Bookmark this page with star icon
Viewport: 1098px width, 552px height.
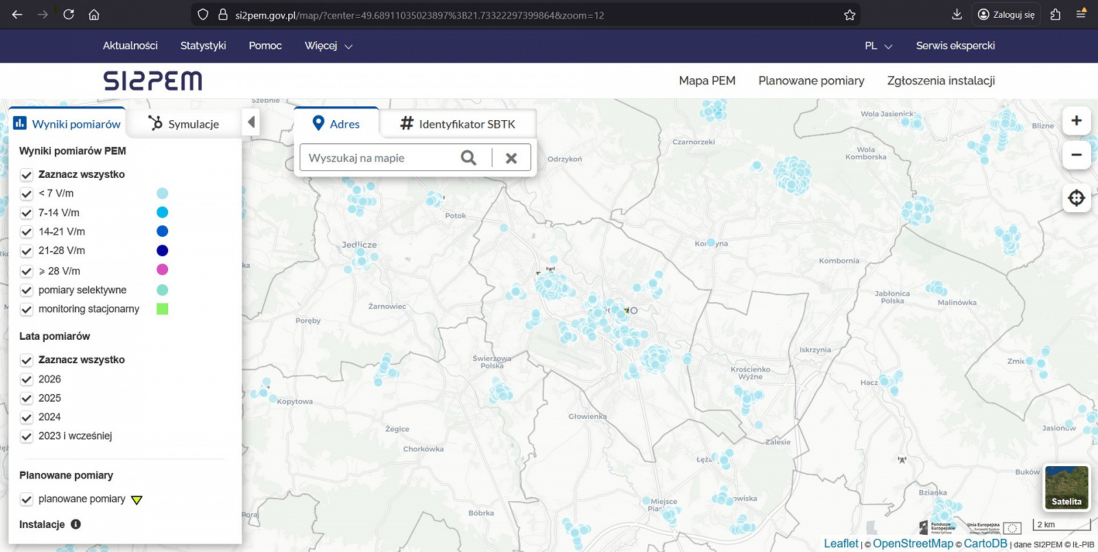pos(850,15)
